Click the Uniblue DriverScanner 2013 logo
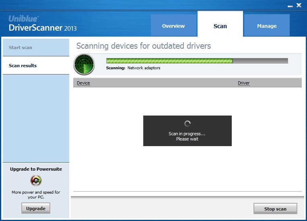Image resolution: width=307 pixels, height=221 pixels. (x=43, y=23)
